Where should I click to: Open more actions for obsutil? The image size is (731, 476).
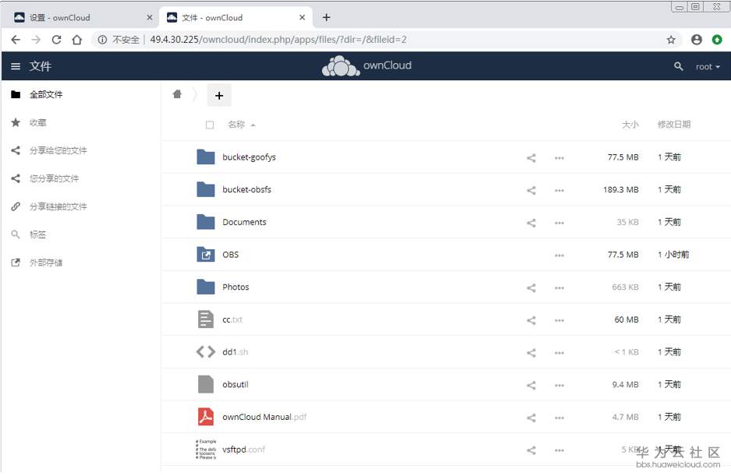[x=559, y=385]
